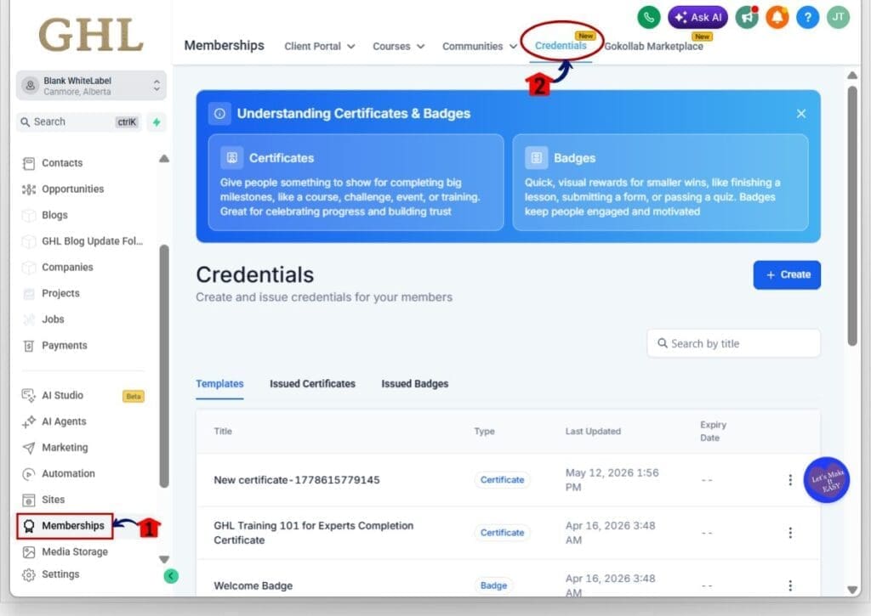Click the sidebar scroll-up arrow
This screenshot has width=871, height=616.
click(x=164, y=159)
